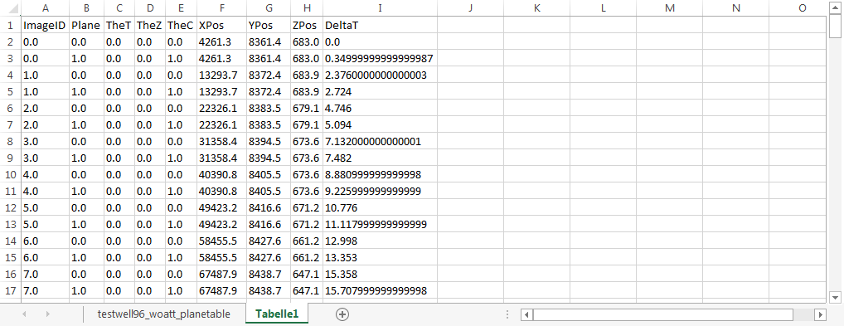Image resolution: width=844 pixels, height=326 pixels.
Task: Select column N header
Action: pyautogui.click(x=736, y=8)
